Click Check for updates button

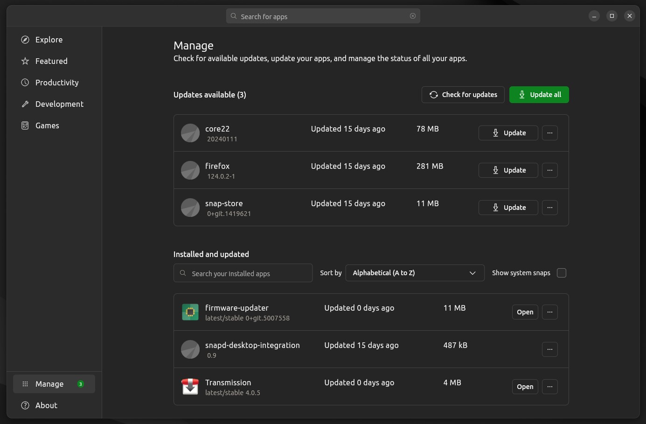[x=463, y=95]
